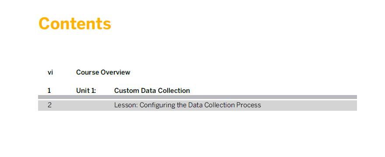Screen dimensions: 385x157
Task: Open Lesson: Configuring the Data Collection Process
Action: point(188,105)
